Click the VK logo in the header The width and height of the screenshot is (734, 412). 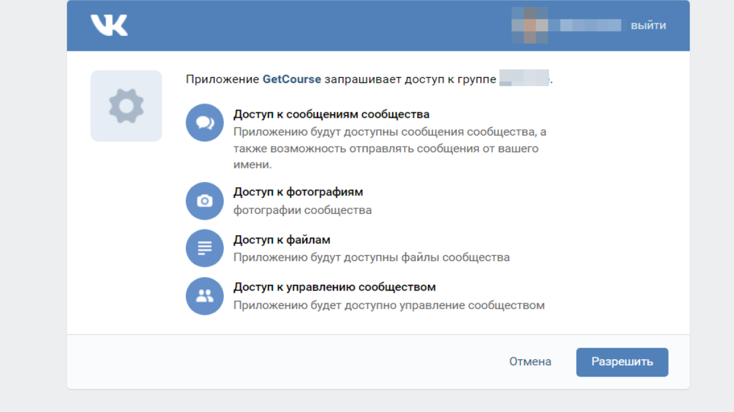pos(109,25)
